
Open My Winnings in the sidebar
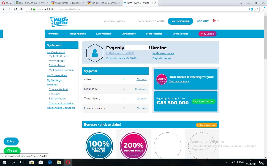point(57,61)
